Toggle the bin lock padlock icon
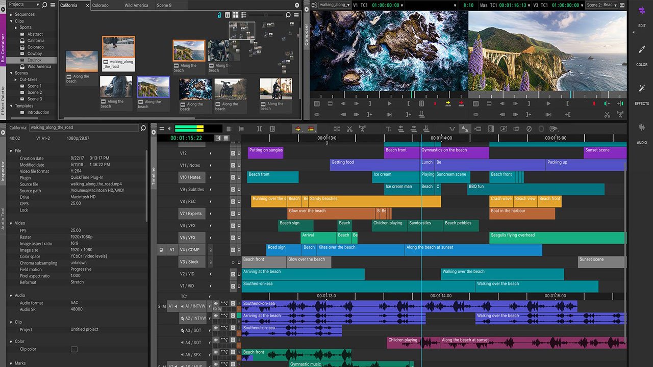This screenshot has width=653, height=367. pyautogui.click(x=219, y=15)
